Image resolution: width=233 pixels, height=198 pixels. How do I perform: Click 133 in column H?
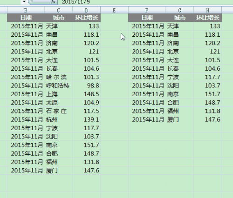coord(208,26)
